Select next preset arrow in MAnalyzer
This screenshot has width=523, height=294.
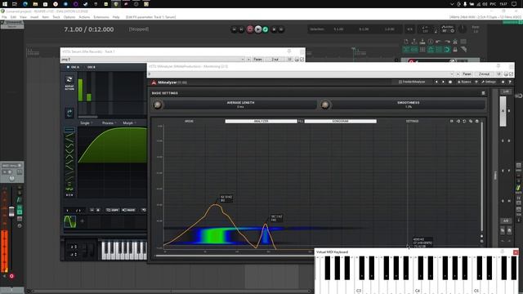click(x=443, y=82)
